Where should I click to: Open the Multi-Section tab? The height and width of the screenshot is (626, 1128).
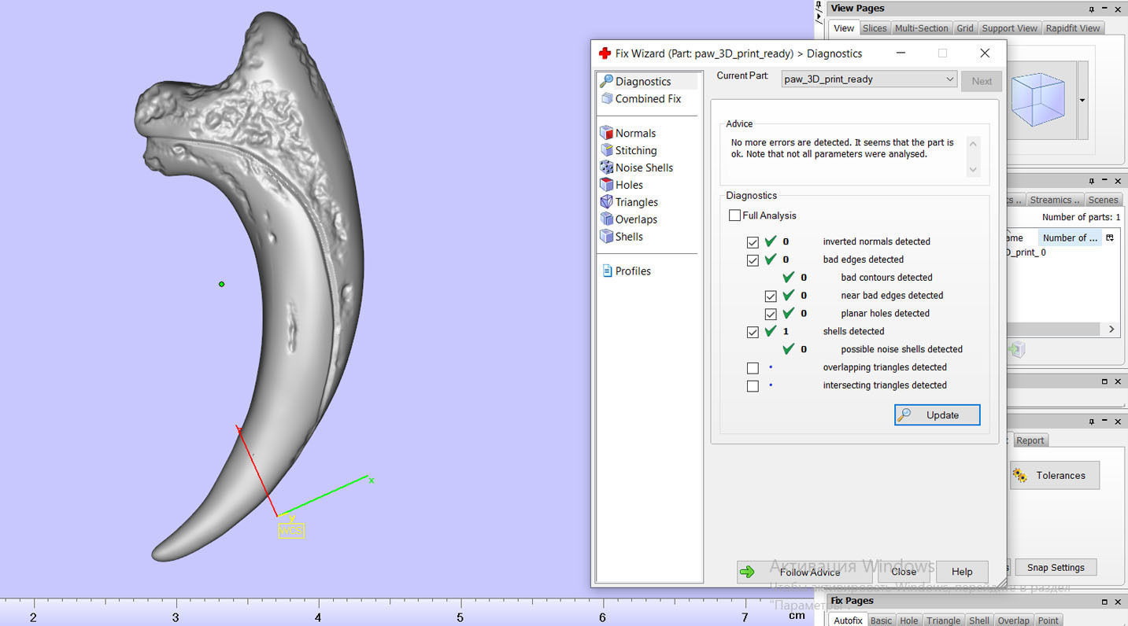921,28
